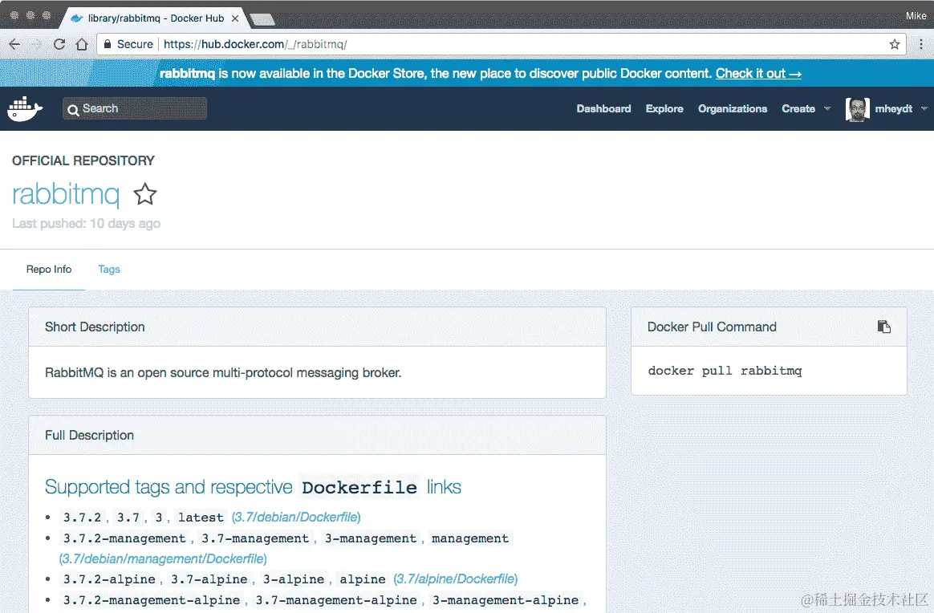Click the Docker Pull Command header text
The width and height of the screenshot is (934, 613).
(x=712, y=327)
